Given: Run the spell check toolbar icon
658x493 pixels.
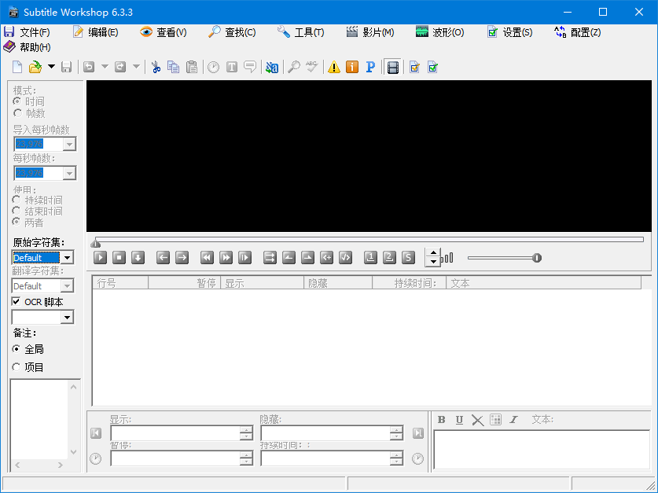Looking at the screenshot, I should point(311,67).
